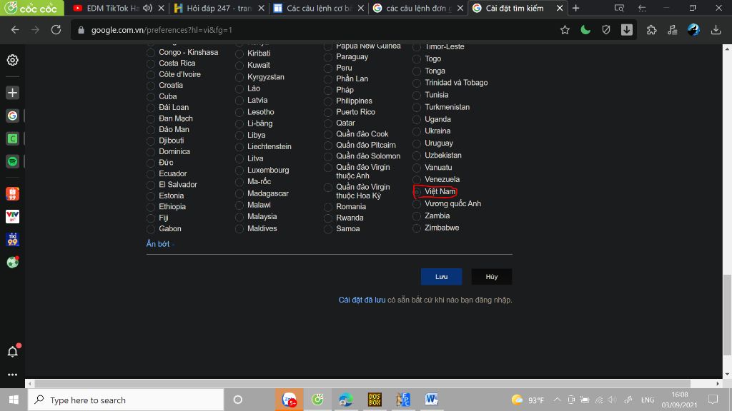
Task: Open the Coc Coc main menu logo
Action: coord(31,8)
